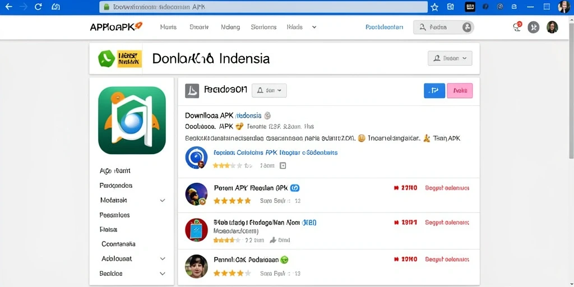Click the emoji after Downlloaa APK heading
This screenshot has height=287, width=574.
(x=267, y=115)
